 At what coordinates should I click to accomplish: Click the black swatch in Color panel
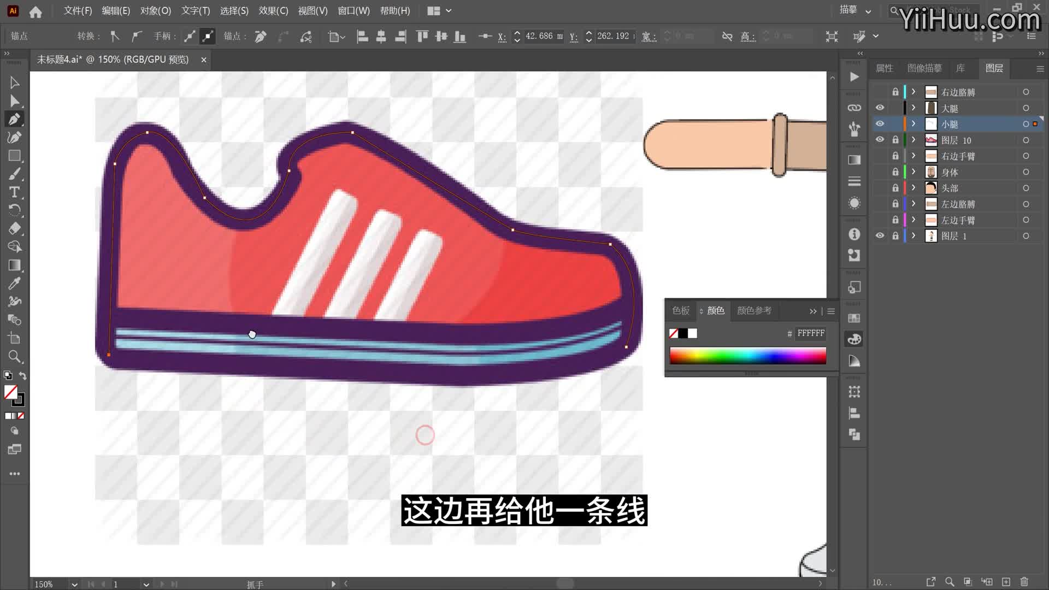(683, 333)
